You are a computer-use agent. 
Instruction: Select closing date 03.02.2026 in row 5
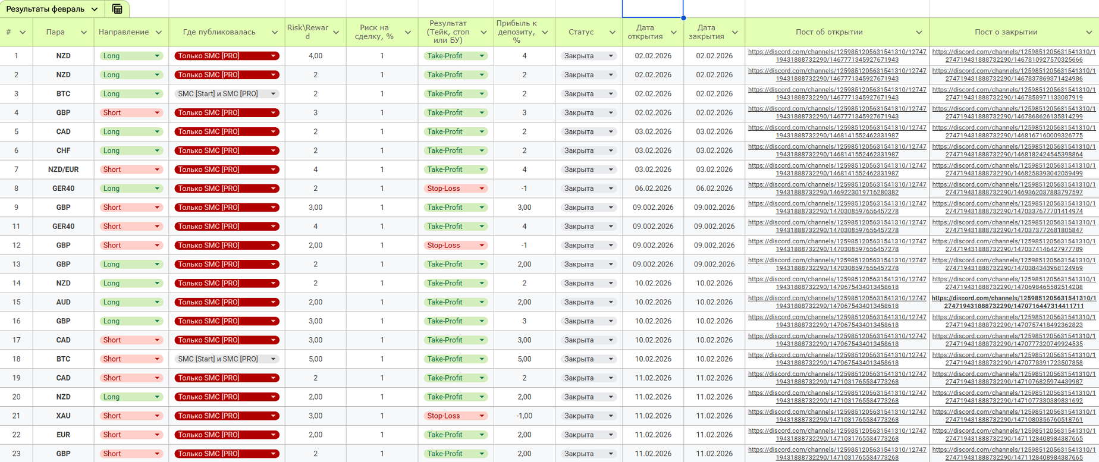(714, 131)
